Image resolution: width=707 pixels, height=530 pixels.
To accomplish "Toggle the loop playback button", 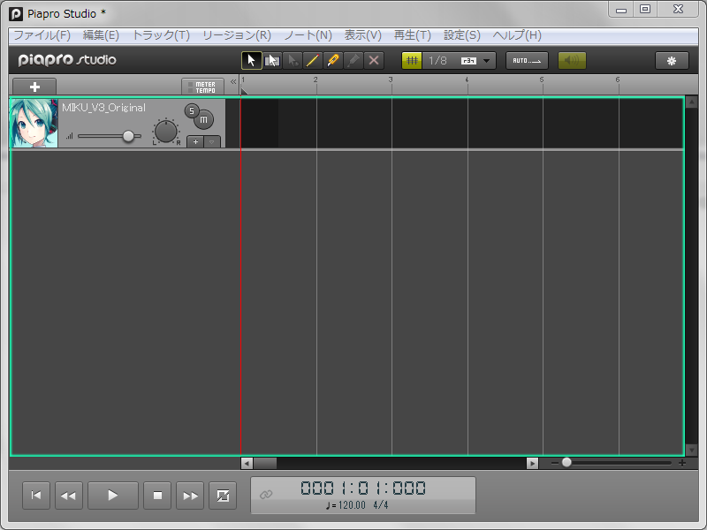I will click(x=223, y=496).
